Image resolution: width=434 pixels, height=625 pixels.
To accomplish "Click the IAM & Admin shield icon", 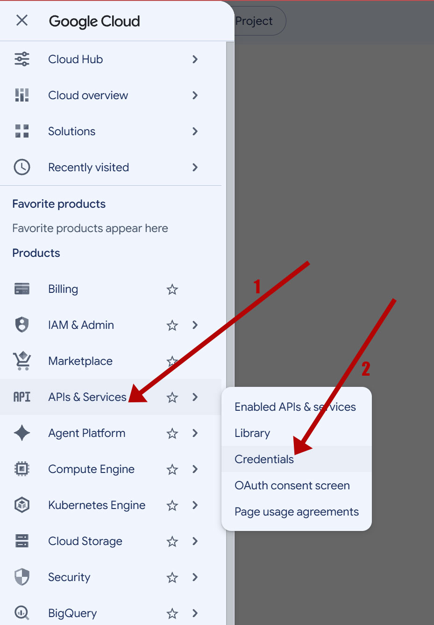I will pyautogui.click(x=22, y=325).
